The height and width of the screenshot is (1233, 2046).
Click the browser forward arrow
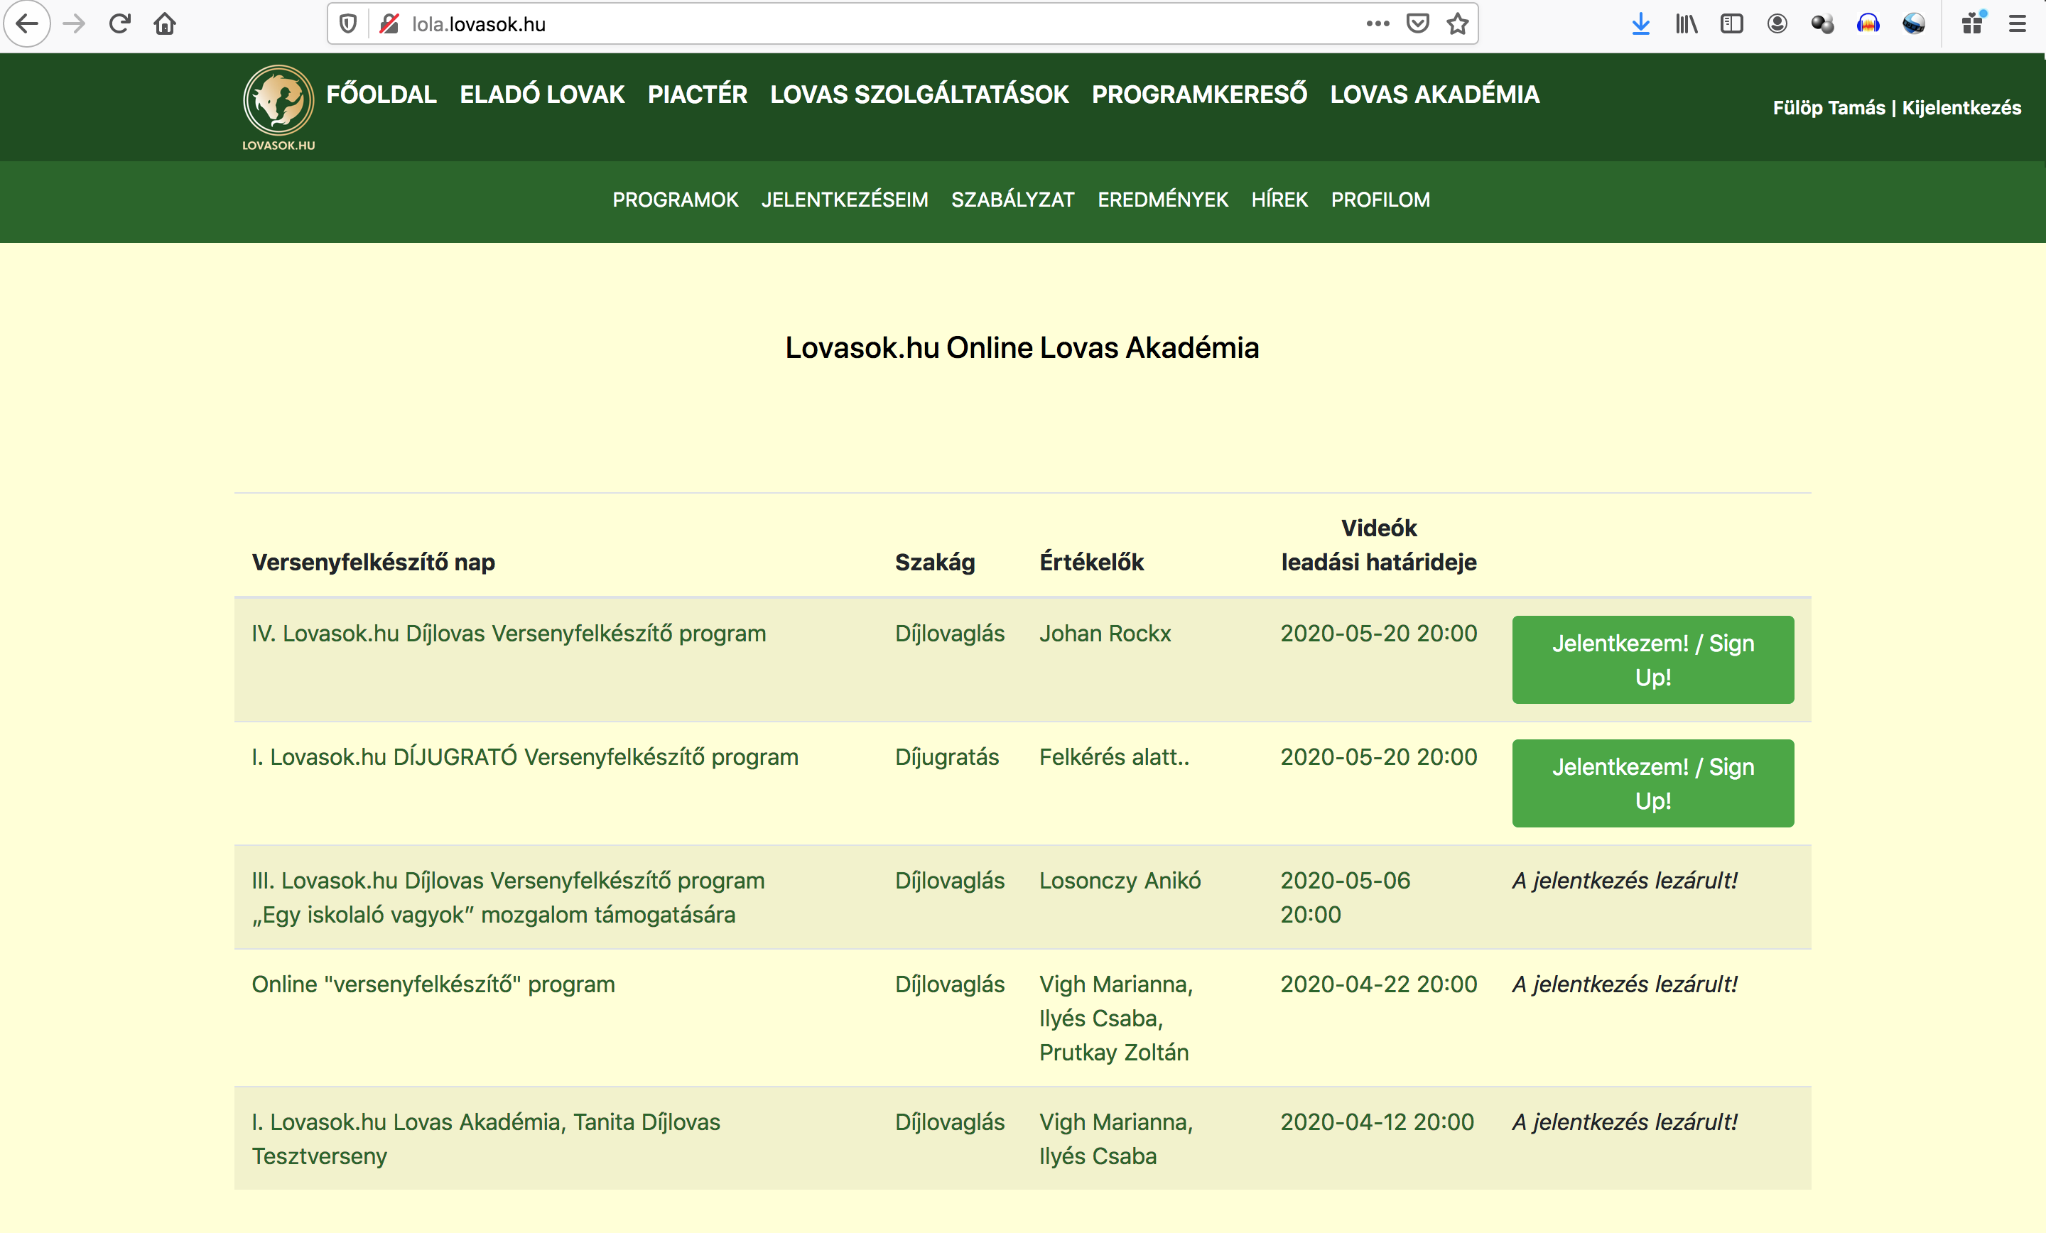[74, 24]
